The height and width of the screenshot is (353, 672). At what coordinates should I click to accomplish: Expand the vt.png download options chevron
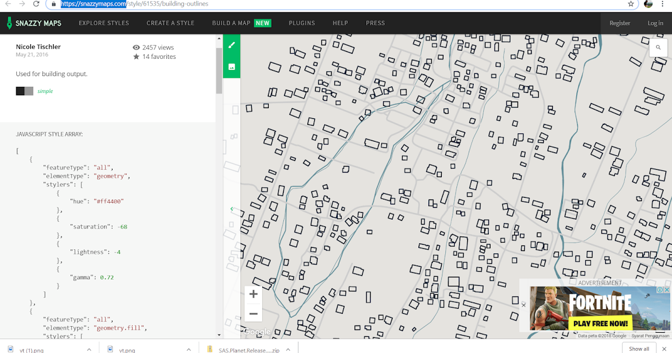click(x=189, y=349)
